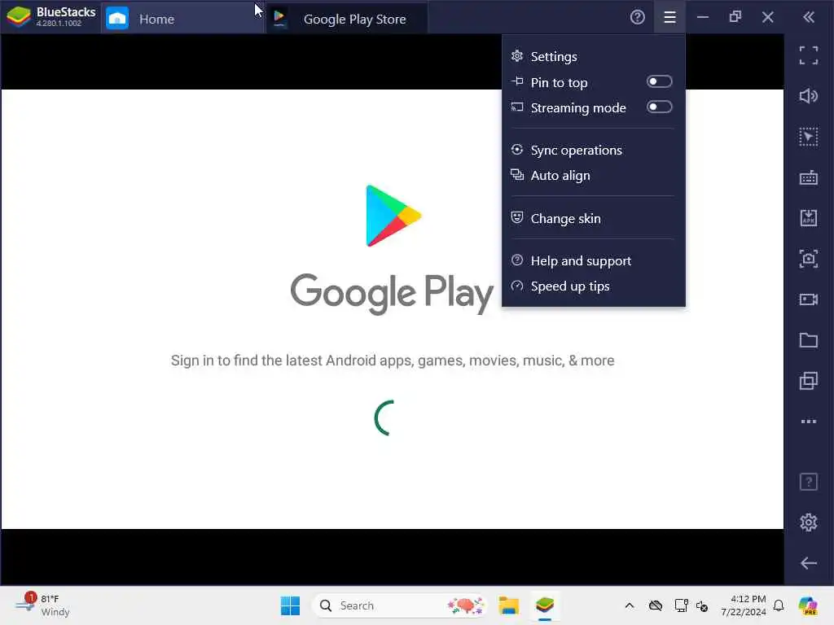Toggle the Pin to top switch
This screenshot has height=625, width=834.
(x=659, y=82)
